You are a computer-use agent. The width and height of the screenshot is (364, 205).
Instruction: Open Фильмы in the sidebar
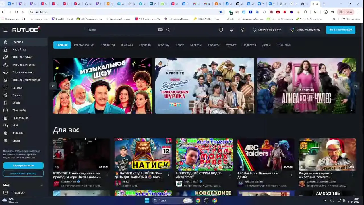(x=24, y=133)
